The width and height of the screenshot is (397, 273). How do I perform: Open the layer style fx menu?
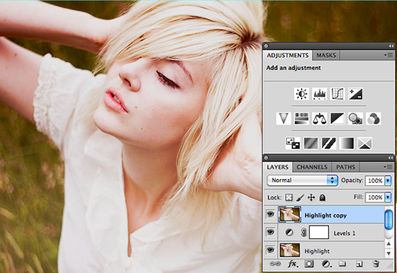293,264
